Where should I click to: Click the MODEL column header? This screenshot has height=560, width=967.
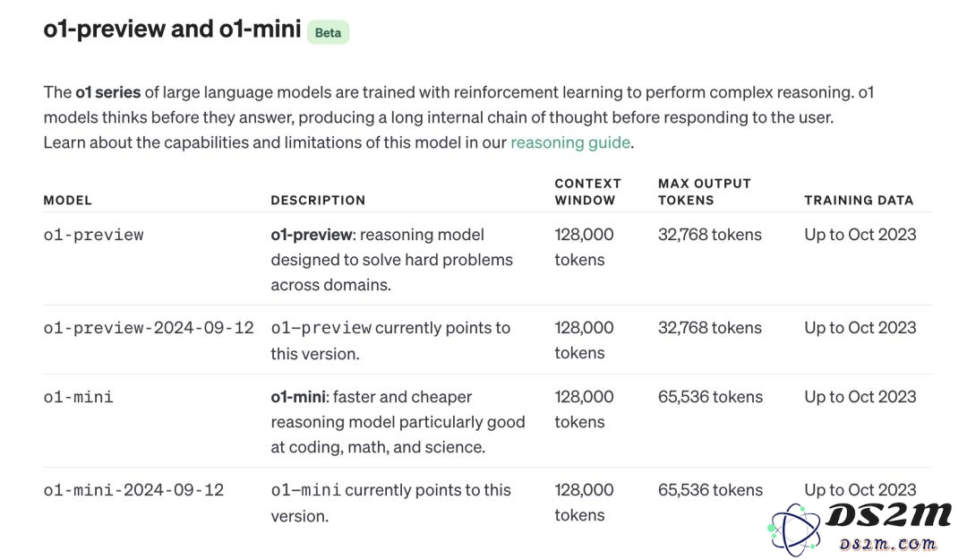67,200
